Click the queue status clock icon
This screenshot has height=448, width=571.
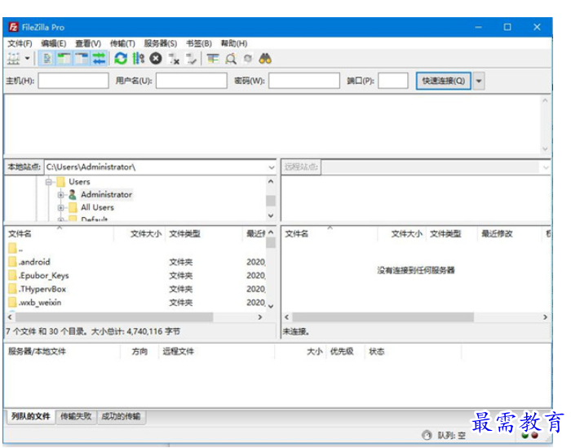tap(427, 435)
